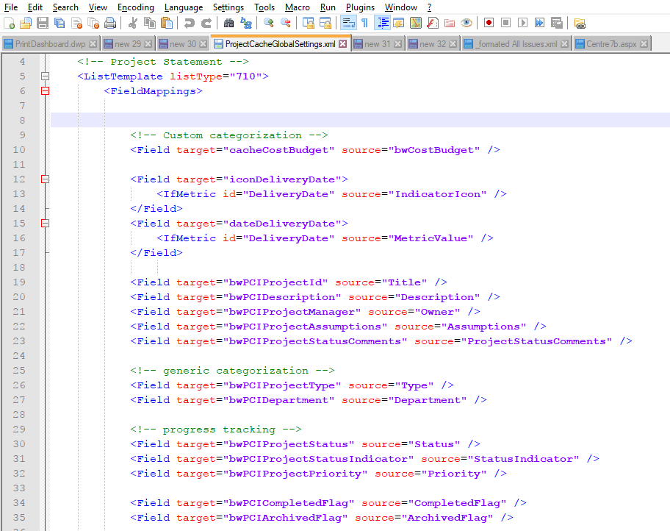Viewport: 670px width, 531px height.
Task: Undo the last edit
Action: coord(189,23)
